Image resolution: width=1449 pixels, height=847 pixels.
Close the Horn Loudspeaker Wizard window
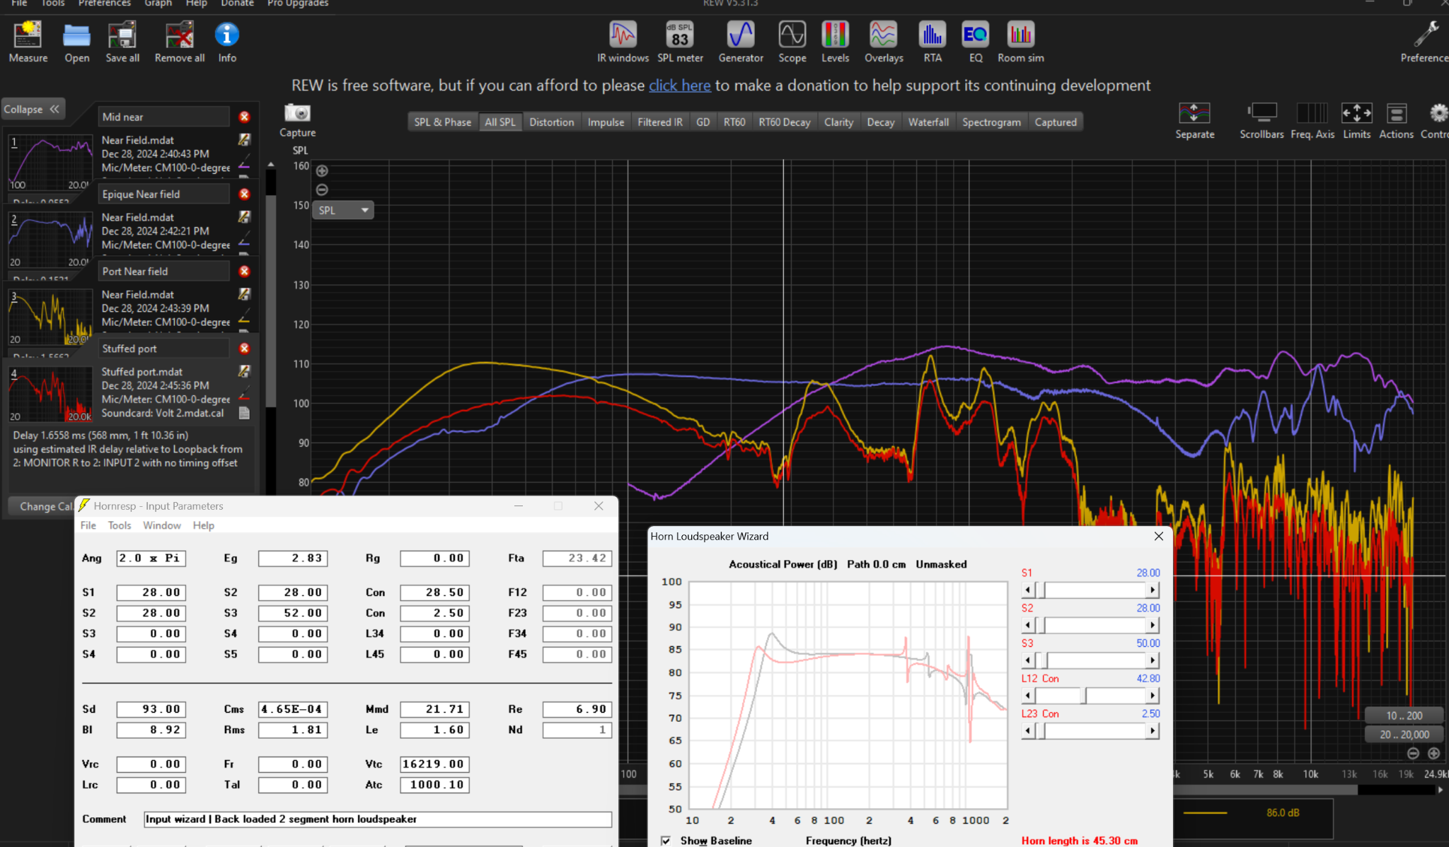(x=1158, y=537)
